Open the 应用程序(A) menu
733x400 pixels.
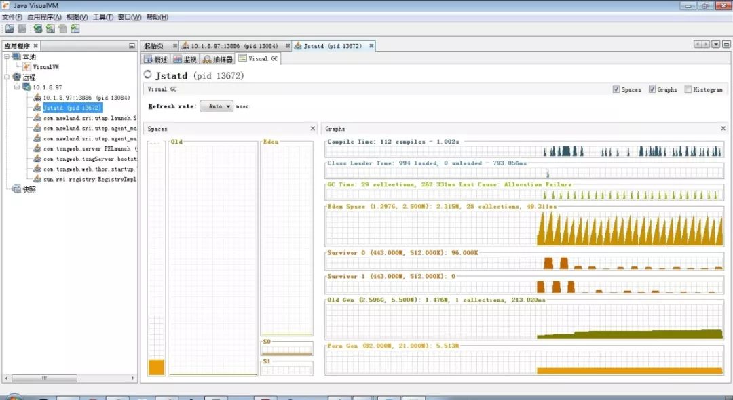pos(44,17)
